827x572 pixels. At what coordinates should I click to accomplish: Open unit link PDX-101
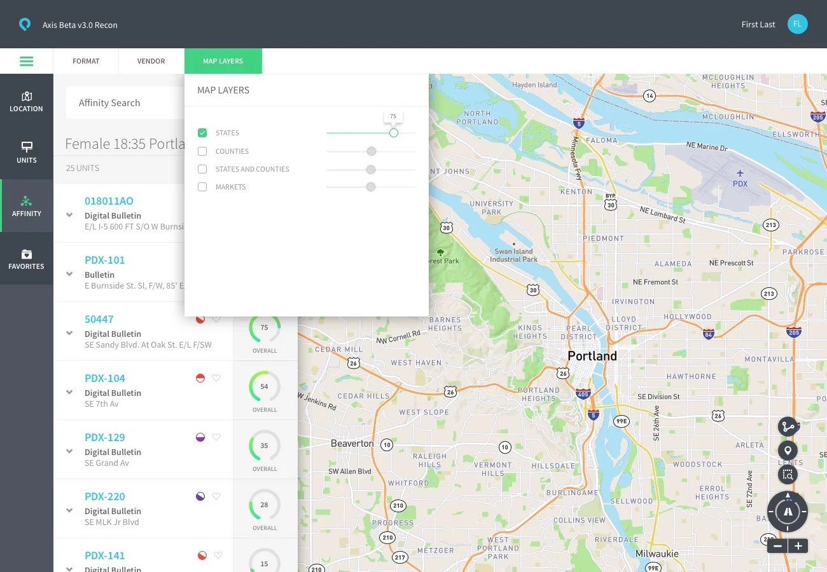(x=105, y=260)
